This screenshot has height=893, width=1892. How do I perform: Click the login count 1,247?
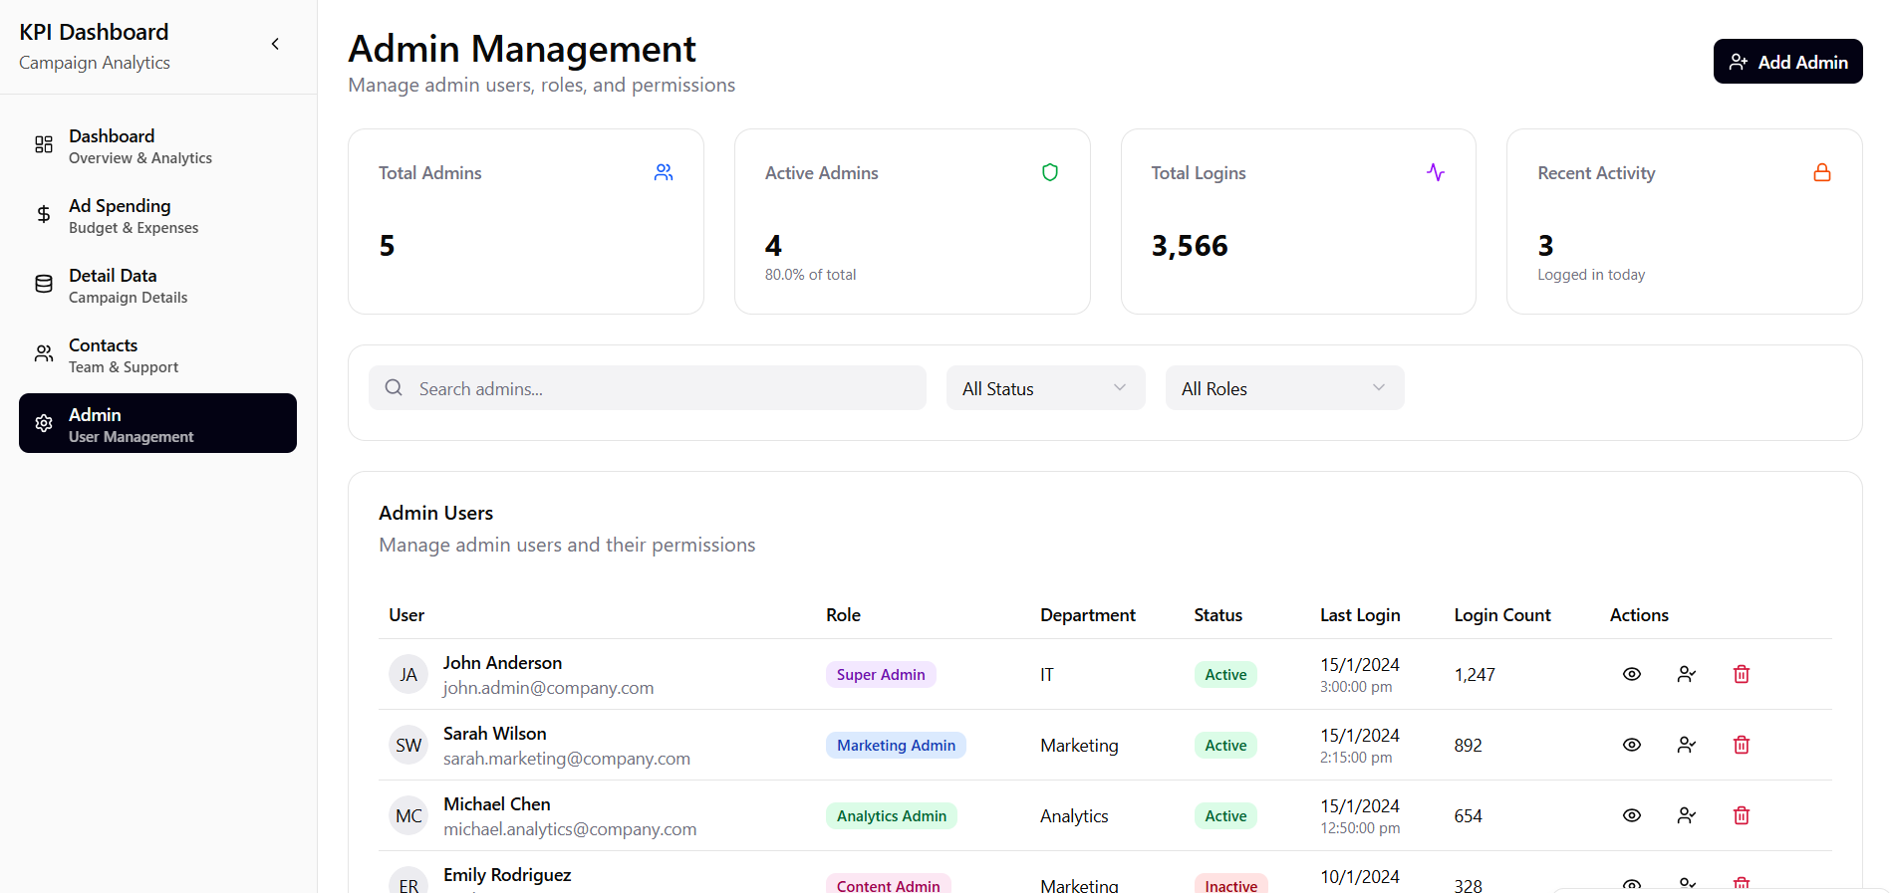(x=1475, y=674)
